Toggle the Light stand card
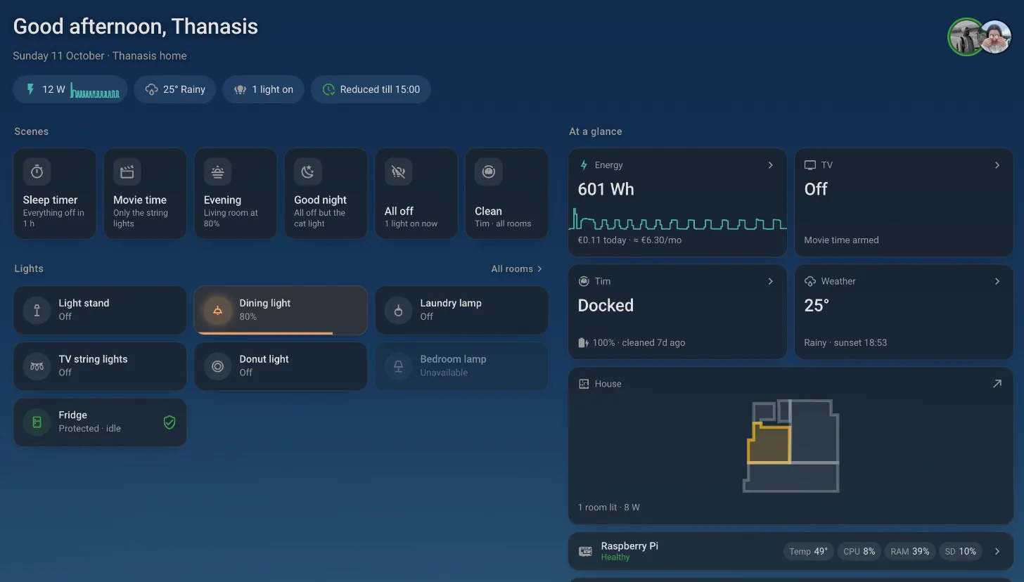 100,310
